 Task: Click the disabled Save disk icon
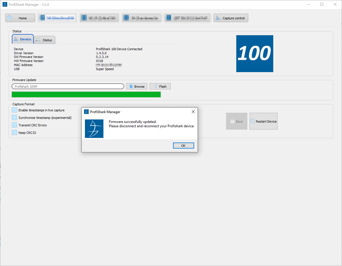point(232,121)
